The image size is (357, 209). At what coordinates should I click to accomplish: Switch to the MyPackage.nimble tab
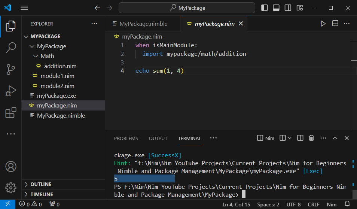tap(143, 24)
